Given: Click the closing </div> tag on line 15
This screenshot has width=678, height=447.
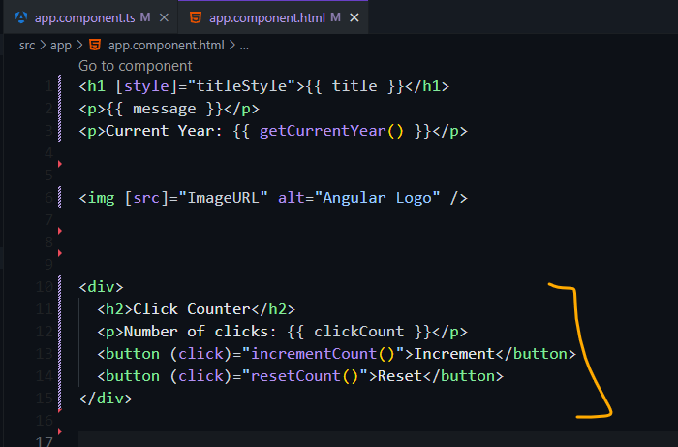Looking at the screenshot, I should [x=106, y=399].
